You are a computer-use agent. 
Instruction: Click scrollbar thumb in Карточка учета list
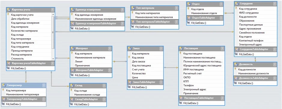point(53,32)
